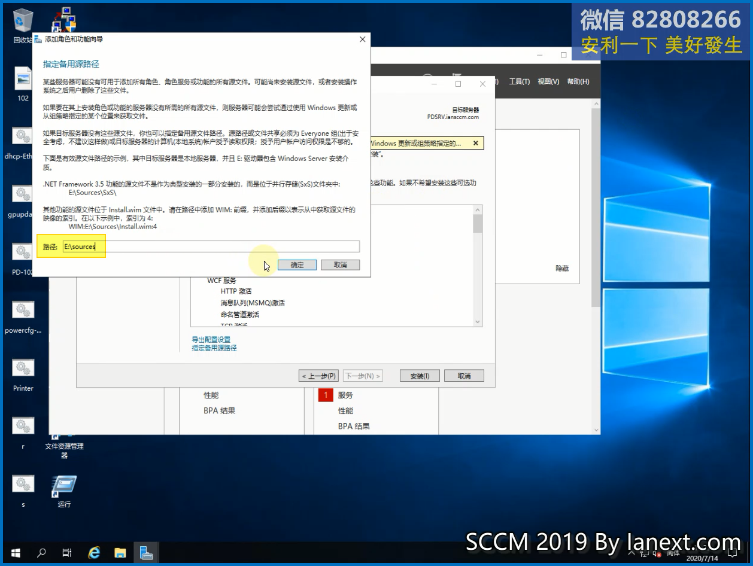The width and height of the screenshot is (753, 566).
Task: Open the Windows Start menu
Action: tap(16, 553)
